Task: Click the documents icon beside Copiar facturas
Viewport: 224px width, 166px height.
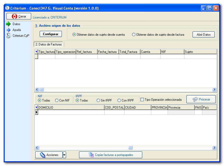Action: (91, 155)
